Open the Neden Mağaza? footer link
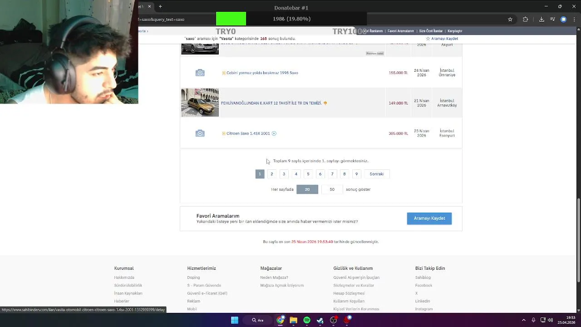Screen dimensions: 581x327 coord(274,277)
